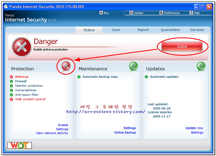The image size is (216, 156).
Task: Click the Update text in top bar
Action: point(139,13)
